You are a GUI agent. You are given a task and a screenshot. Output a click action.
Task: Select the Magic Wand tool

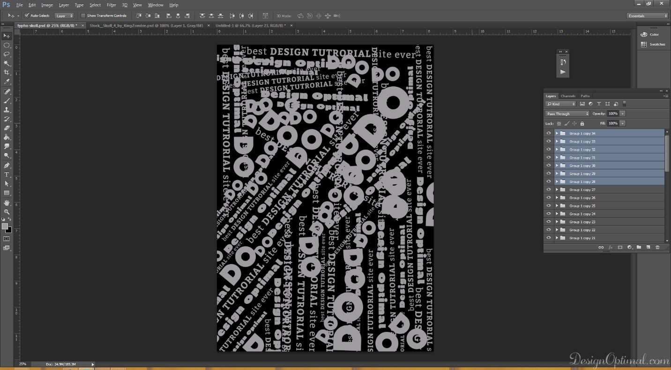7,63
